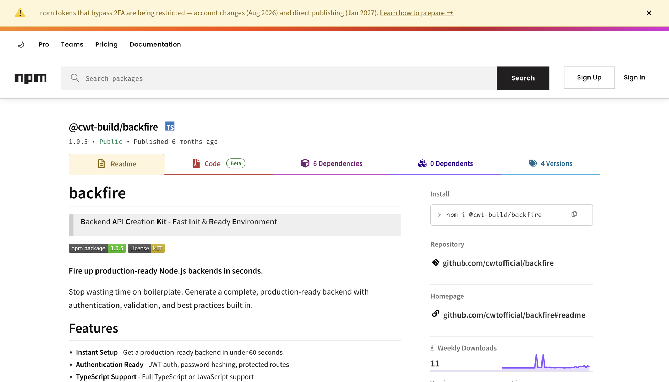Focus the Search packages input field

(x=279, y=78)
